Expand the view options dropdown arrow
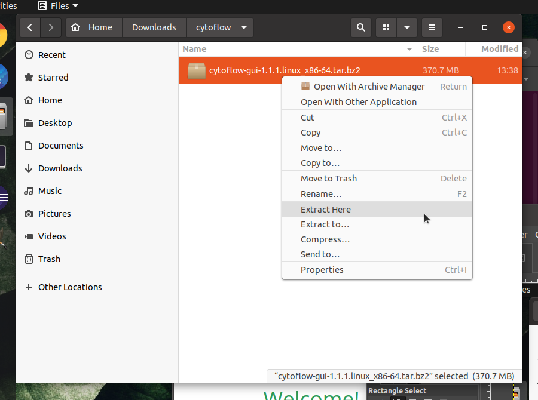The height and width of the screenshot is (400, 538). pyautogui.click(x=407, y=27)
